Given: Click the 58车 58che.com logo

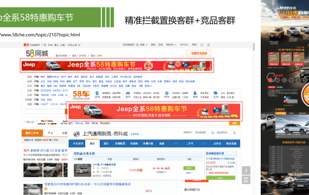Looking at the screenshot, I should click(x=81, y=95).
